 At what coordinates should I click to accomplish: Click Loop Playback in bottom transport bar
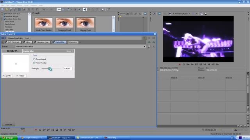click(40, 130)
